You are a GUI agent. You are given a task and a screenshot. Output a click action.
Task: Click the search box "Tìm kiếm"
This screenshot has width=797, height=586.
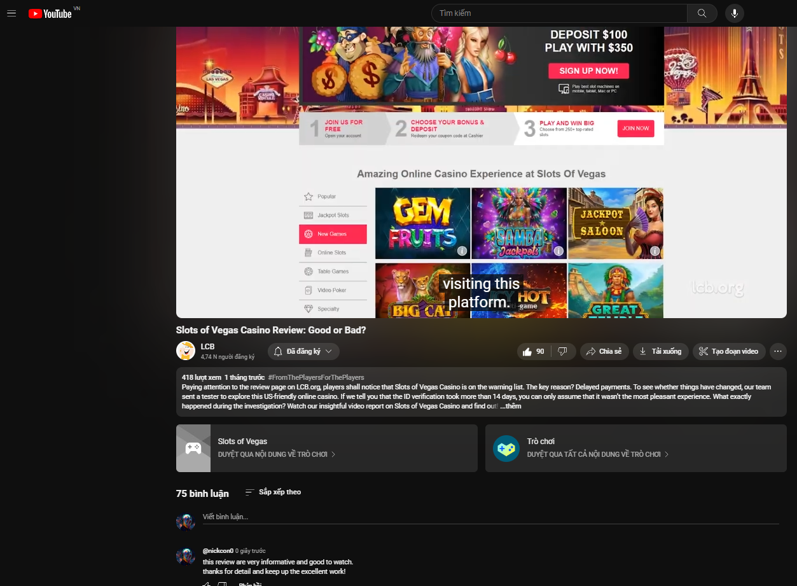coord(559,13)
